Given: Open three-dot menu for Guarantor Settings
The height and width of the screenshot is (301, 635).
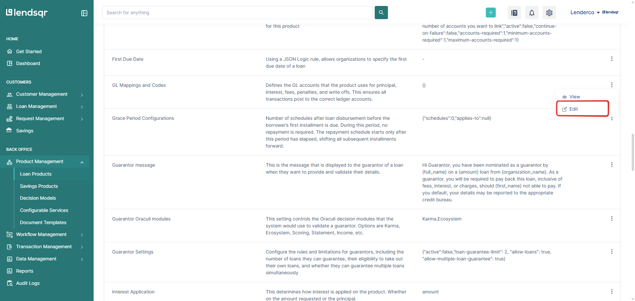Looking at the screenshot, I should pos(612,251).
